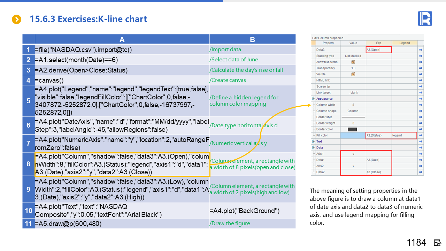Click the blue arrow in Data3 row
Image resolution: width=446 pixels, height=251 pixels.
point(421,50)
